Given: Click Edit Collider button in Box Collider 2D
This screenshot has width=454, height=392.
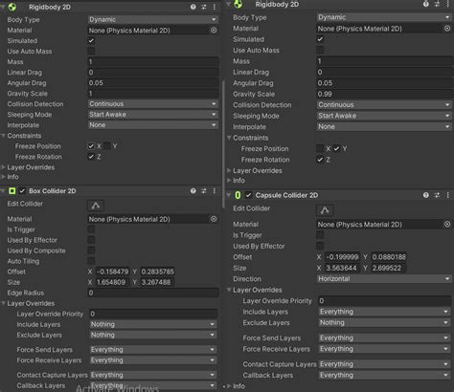Looking at the screenshot, I should (x=96, y=206).
